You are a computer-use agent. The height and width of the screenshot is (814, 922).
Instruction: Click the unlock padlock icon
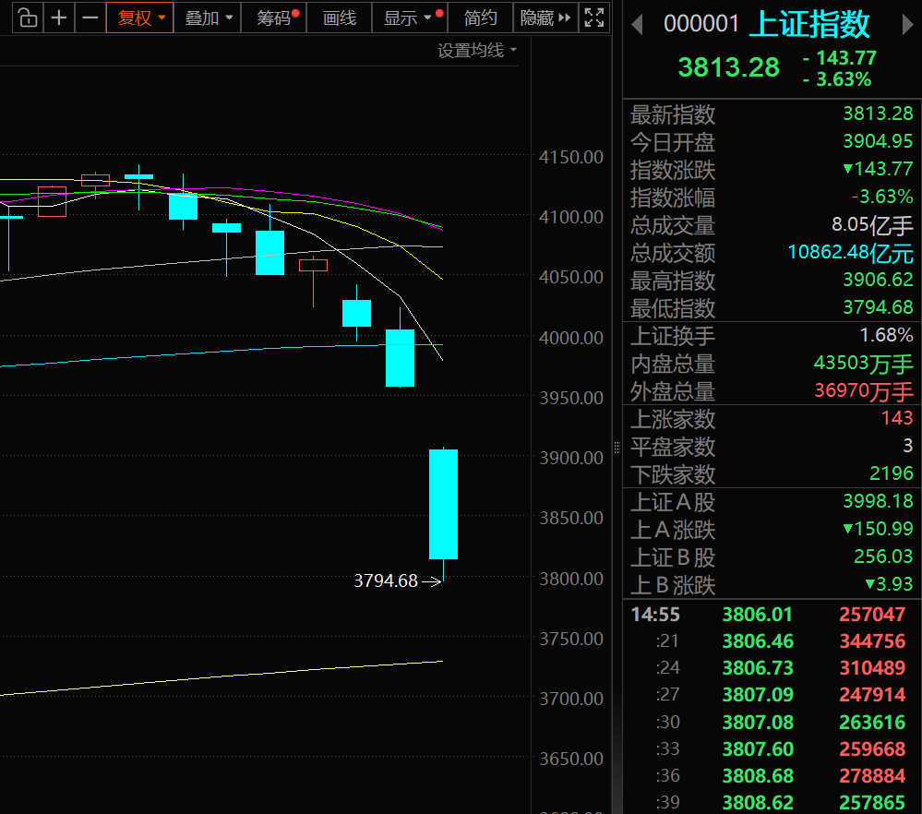[28, 18]
